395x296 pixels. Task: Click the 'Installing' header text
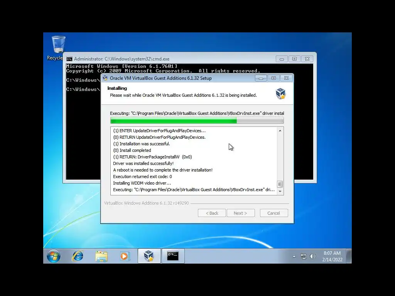[x=117, y=88]
